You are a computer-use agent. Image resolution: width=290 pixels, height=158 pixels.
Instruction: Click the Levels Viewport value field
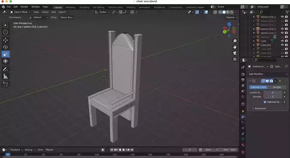coord(272,92)
